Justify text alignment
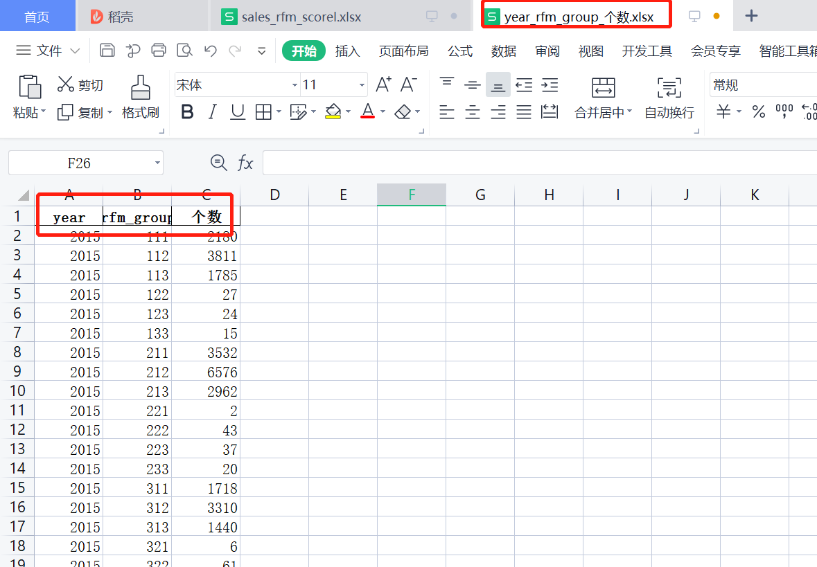This screenshot has width=817, height=567. tap(524, 112)
